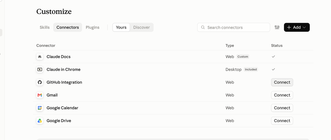Connect the Google Drive connector
Screen dimensions: 331x140
pos(282,121)
